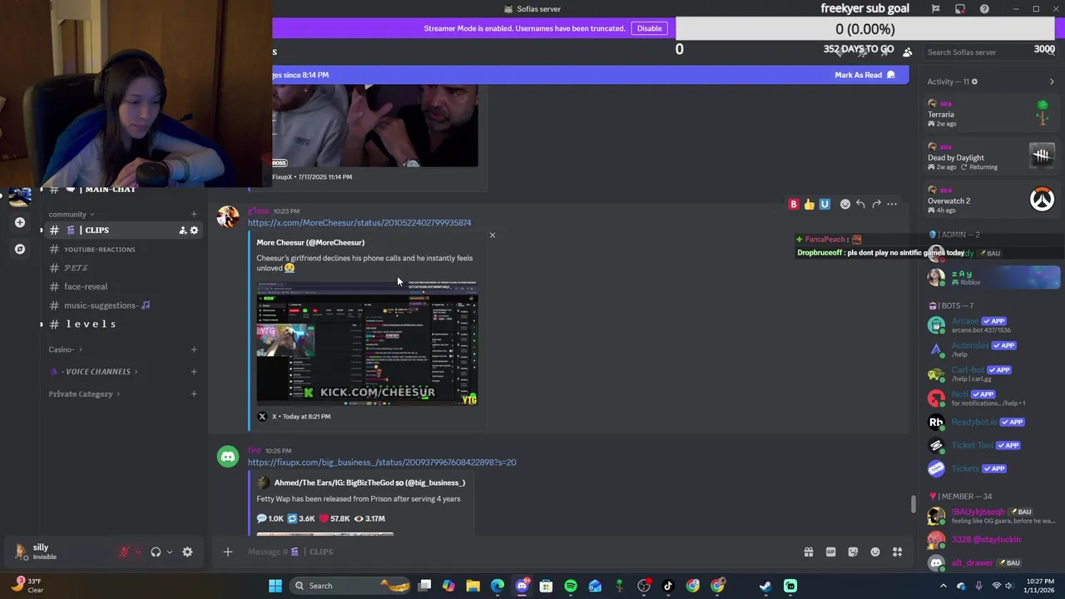The width and height of the screenshot is (1065, 599).
Task: React with thumbs up emoji
Action: (810, 204)
